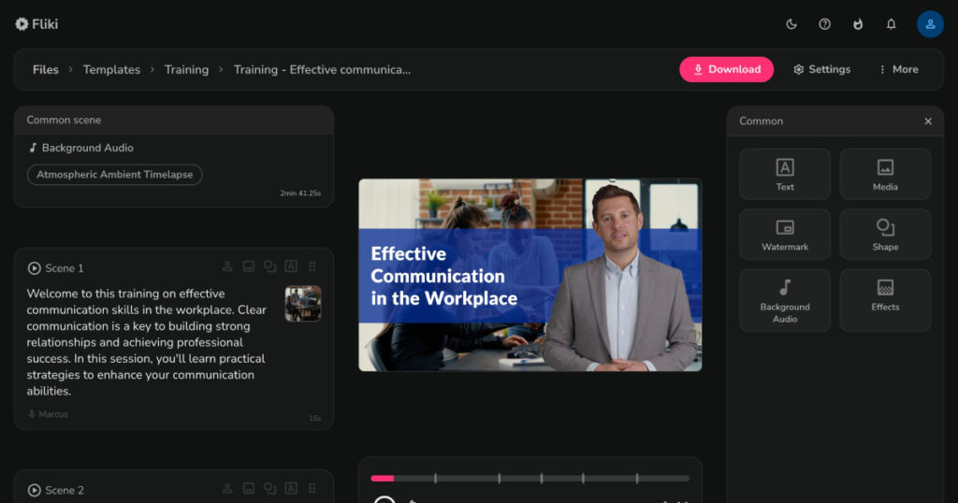This screenshot has width=958, height=503.
Task: Click the pink Download button
Action: (x=726, y=69)
